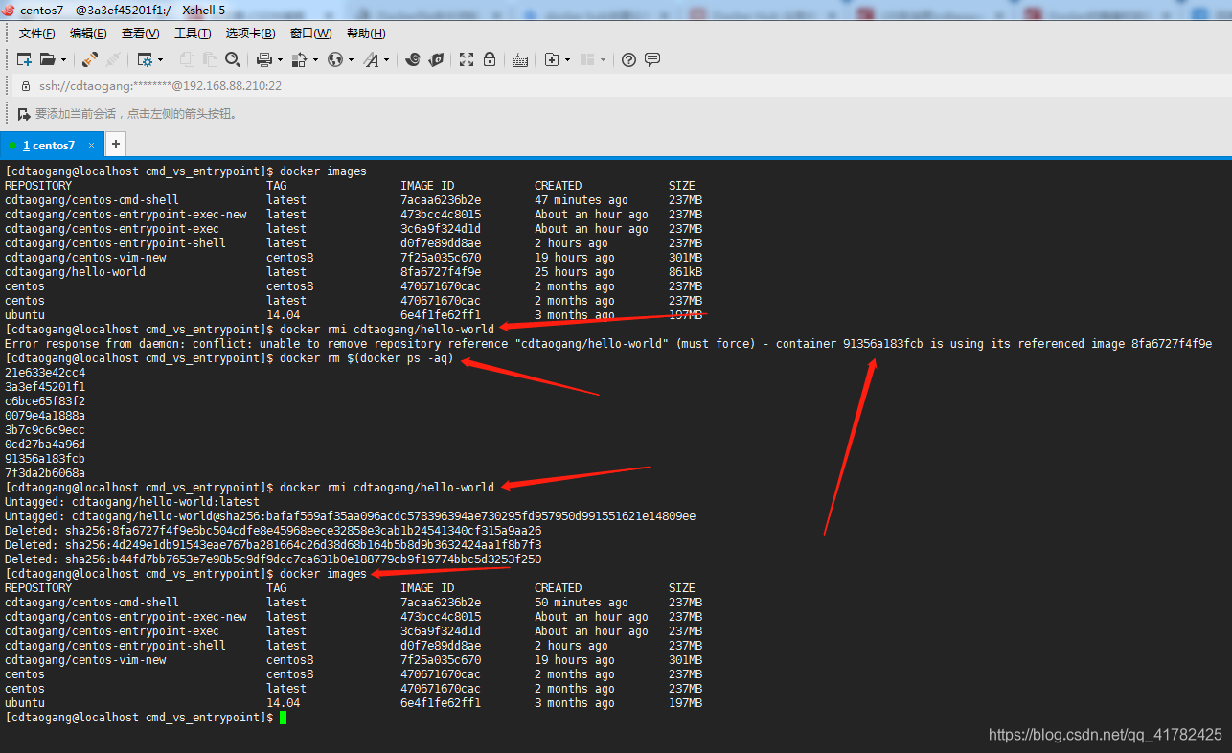1232x753 pixels.
Task: Click the '25 hours ago' created value
Action: (575, 272)
